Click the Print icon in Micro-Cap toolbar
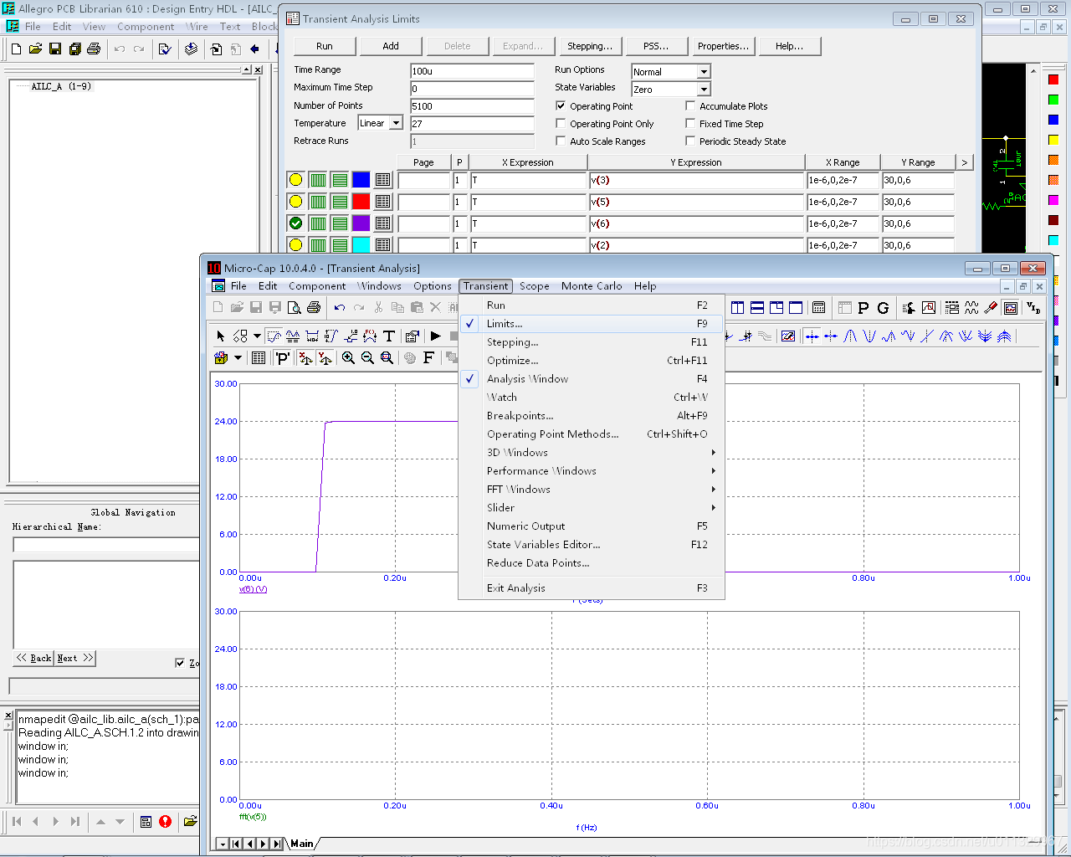Image resolution: width=1071 pixels, height=857 pixels. pos(314,308)
